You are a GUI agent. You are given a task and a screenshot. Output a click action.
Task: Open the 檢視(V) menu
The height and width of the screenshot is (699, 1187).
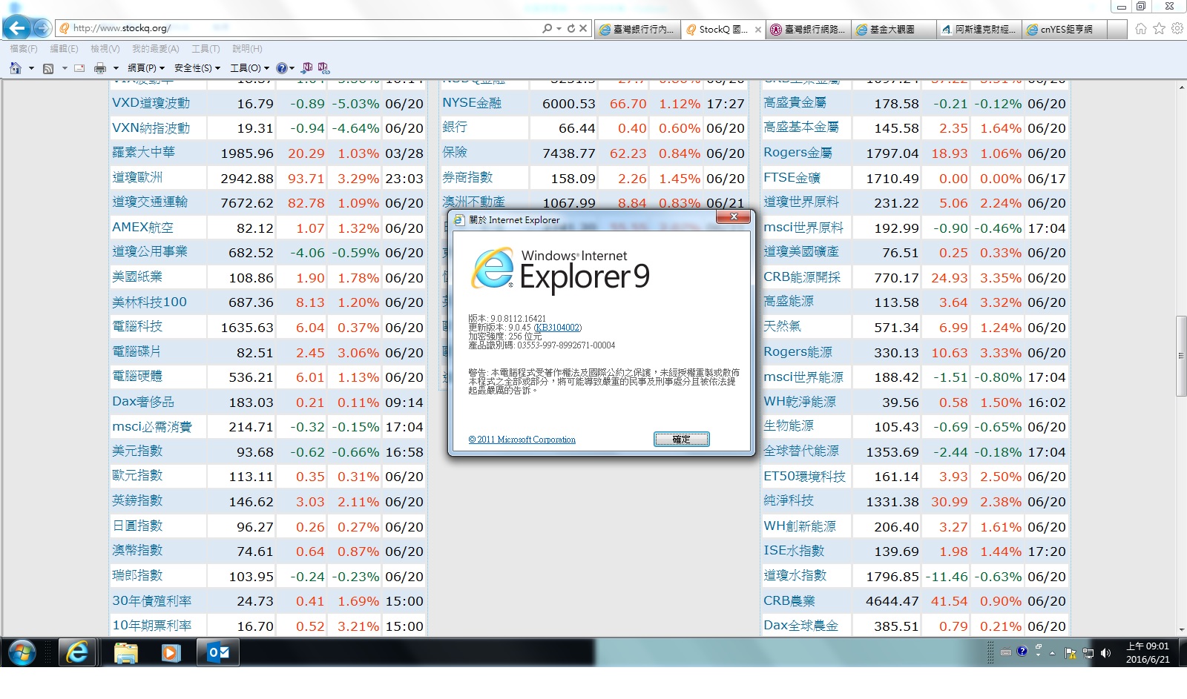[105, 48]
